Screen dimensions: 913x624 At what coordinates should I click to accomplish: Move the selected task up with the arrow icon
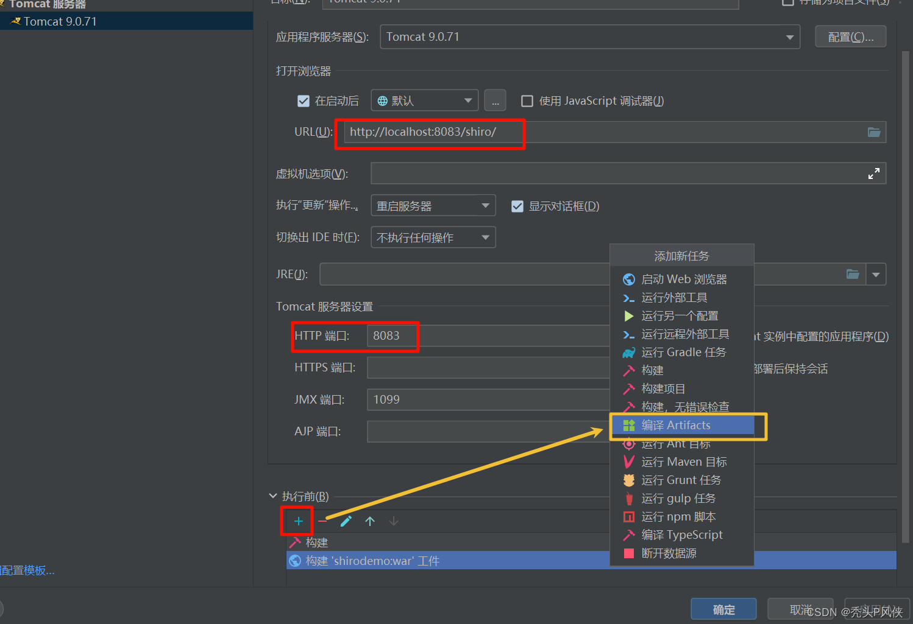[370, 521]
